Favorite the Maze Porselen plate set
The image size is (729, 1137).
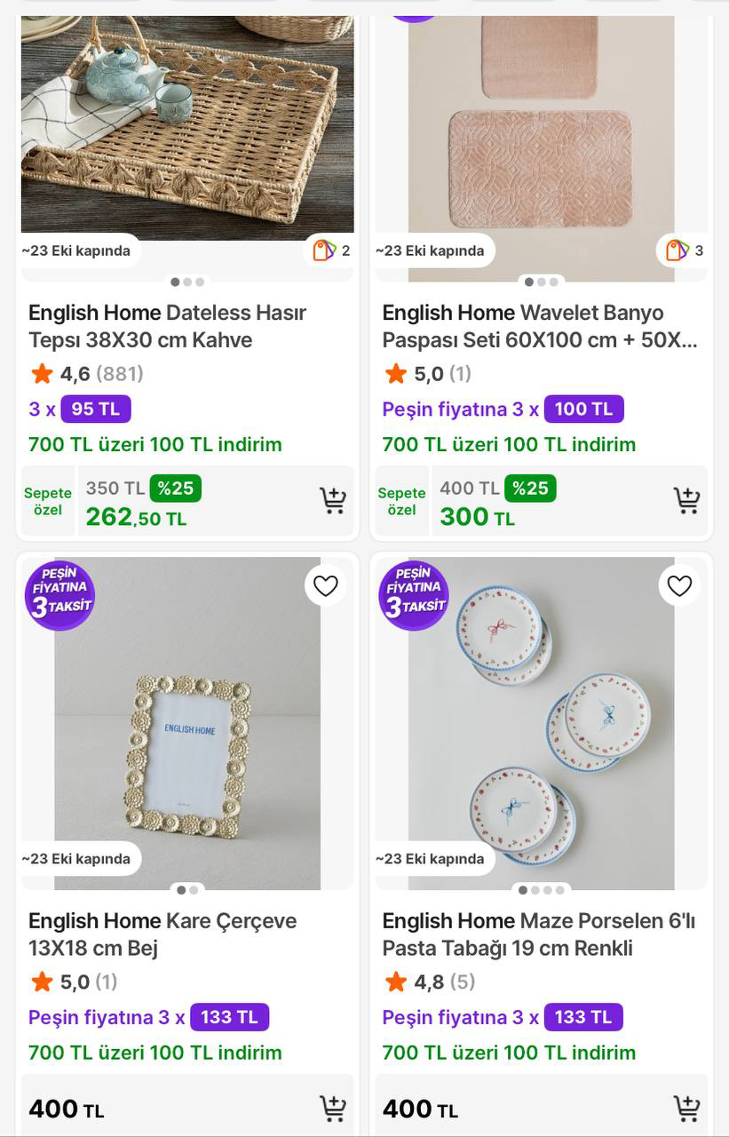pos(679,586)
